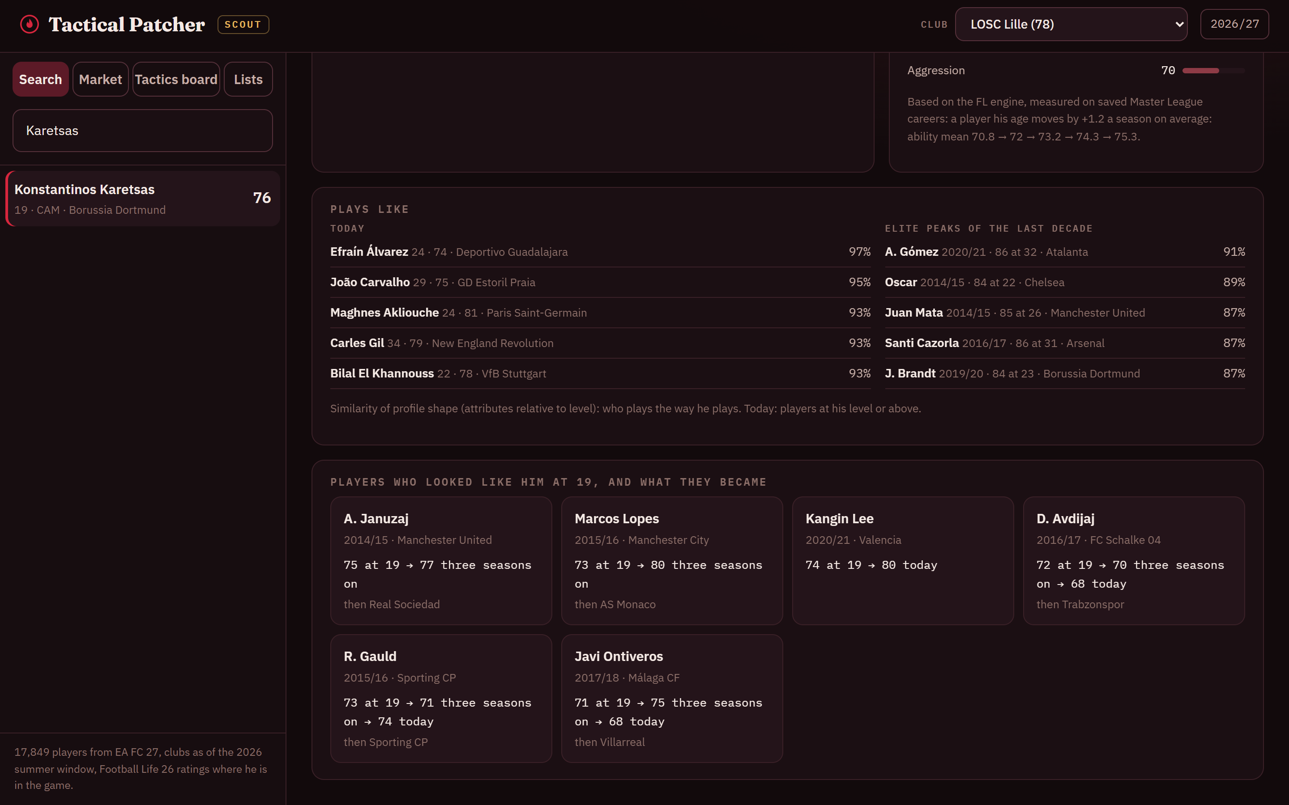
Task: Click the Tactical Patcher flame logo icon
Action: point(29,24)
